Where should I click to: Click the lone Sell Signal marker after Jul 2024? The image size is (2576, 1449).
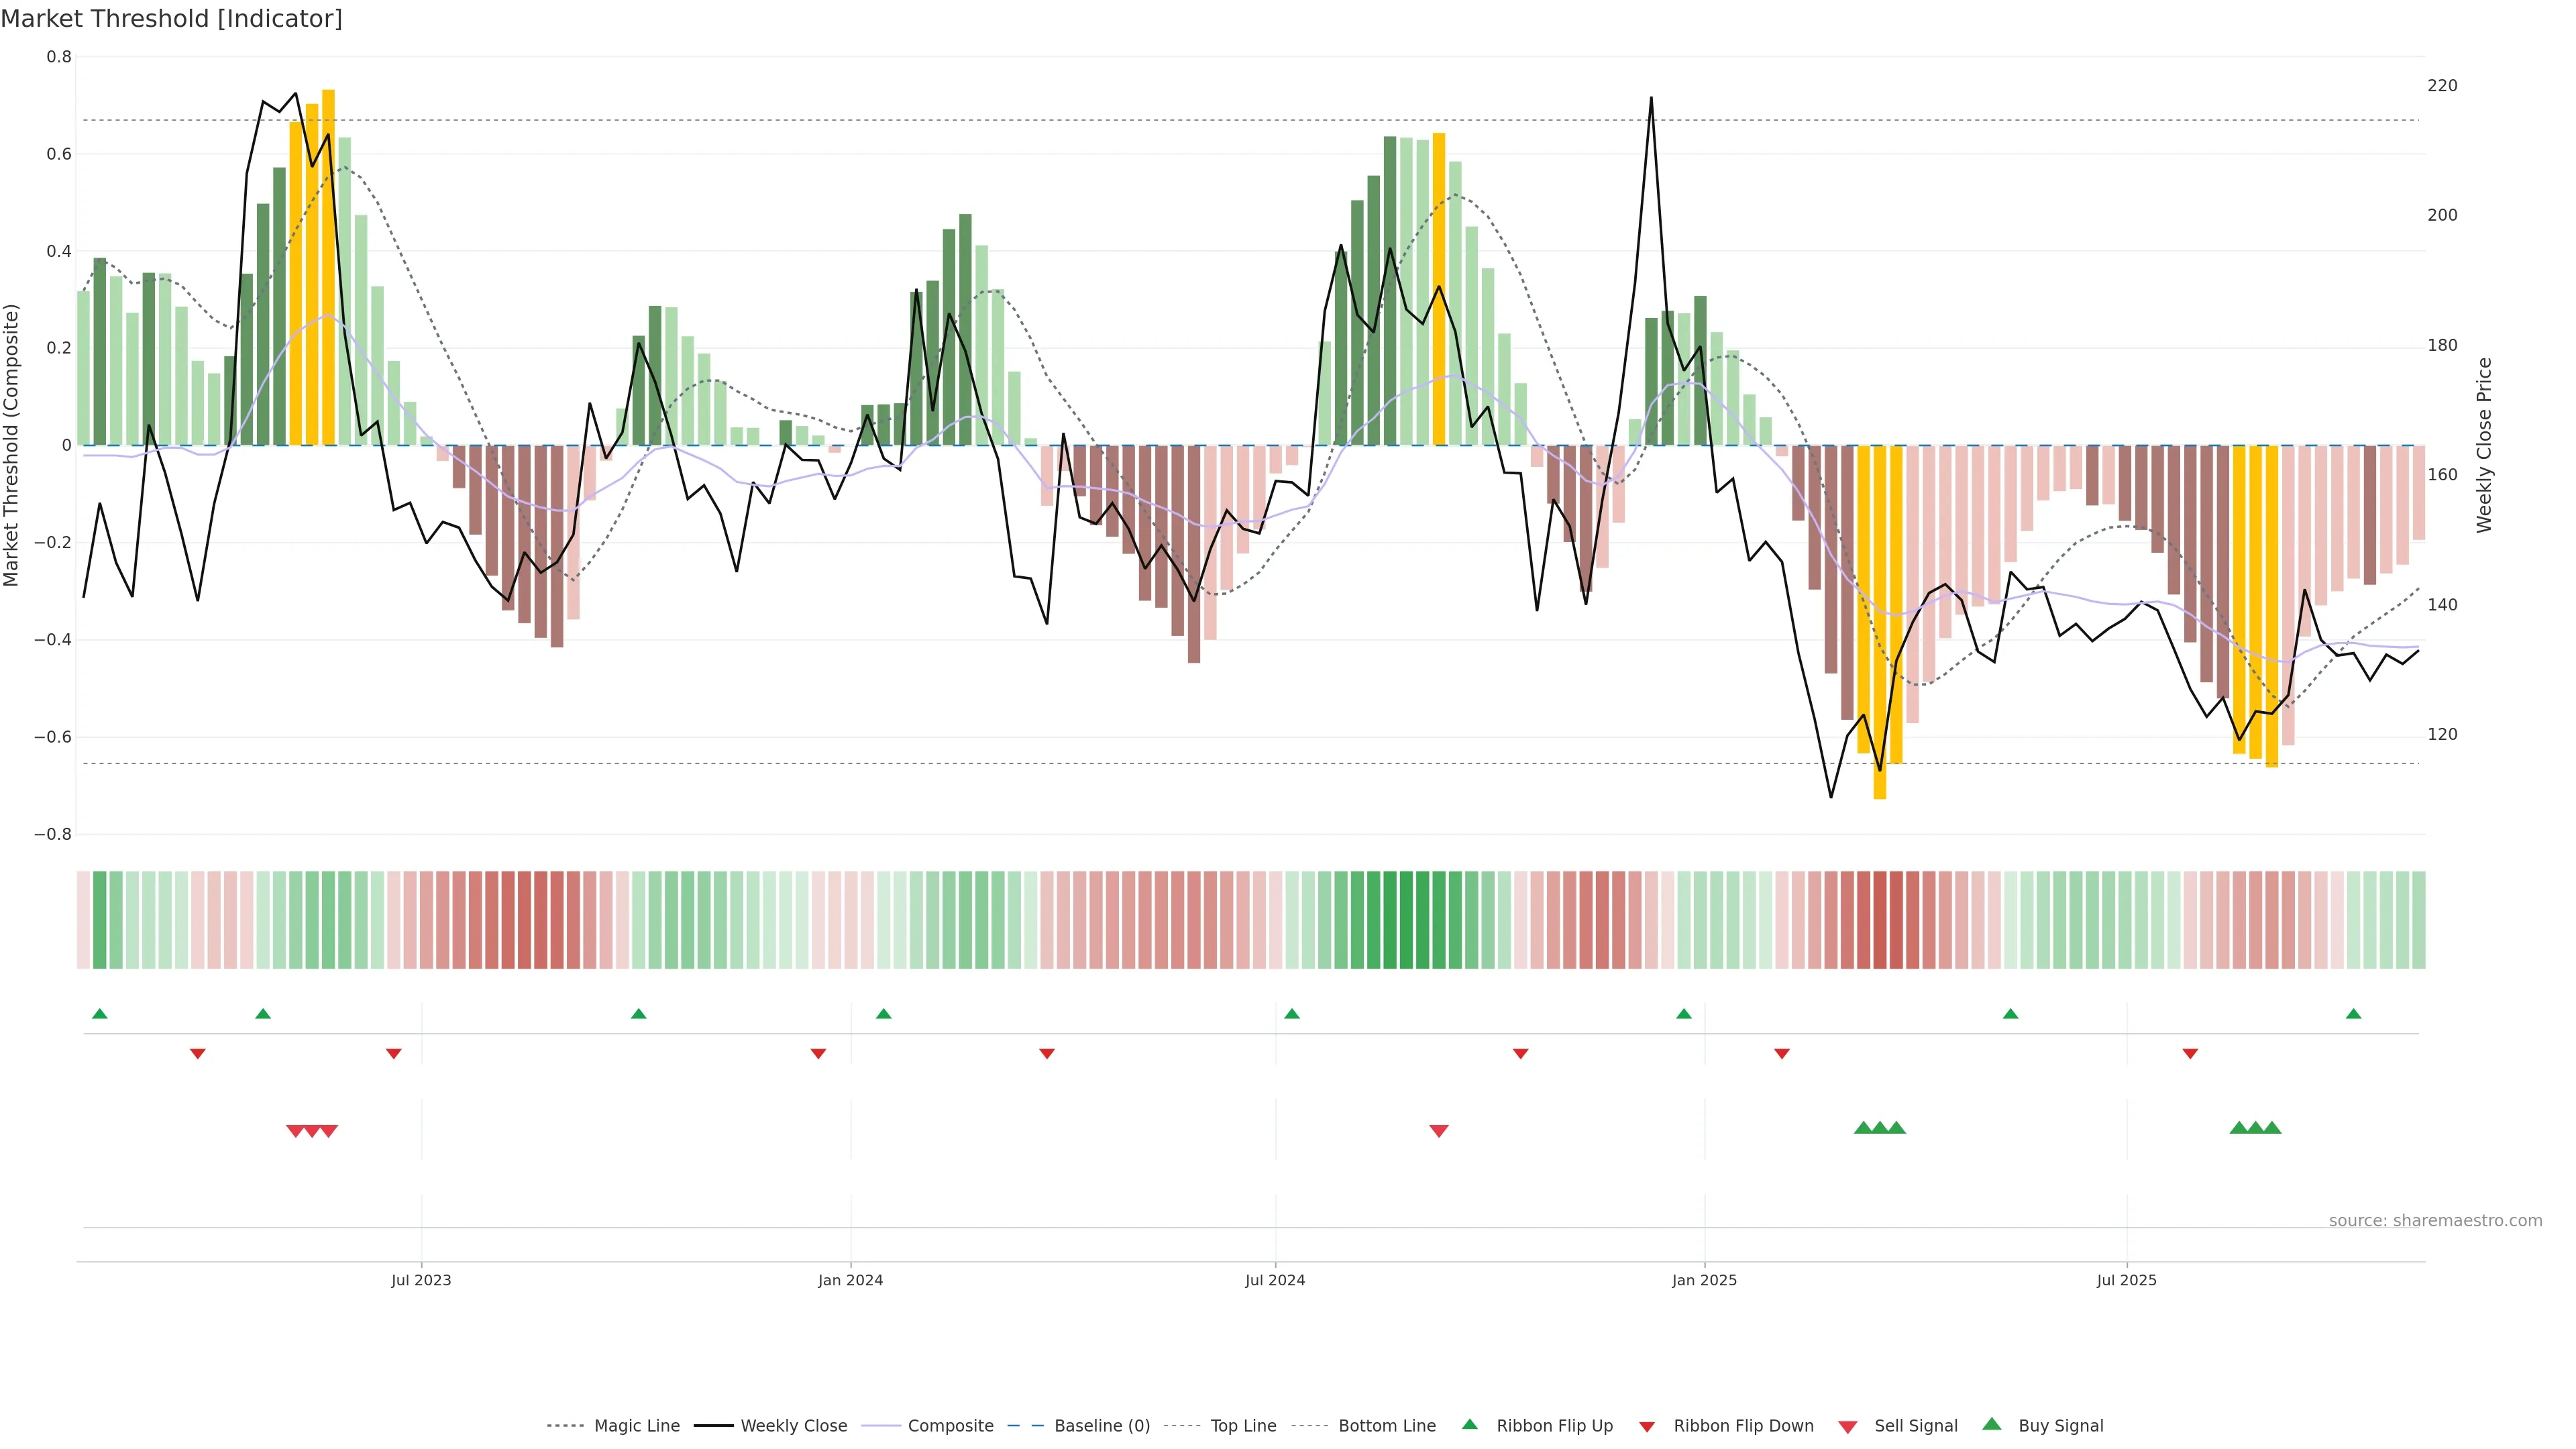[x=1439, y=1131]
